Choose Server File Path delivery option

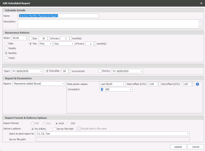[54, 128]
